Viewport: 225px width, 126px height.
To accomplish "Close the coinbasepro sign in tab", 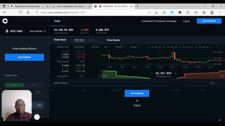I will (90, 6).
